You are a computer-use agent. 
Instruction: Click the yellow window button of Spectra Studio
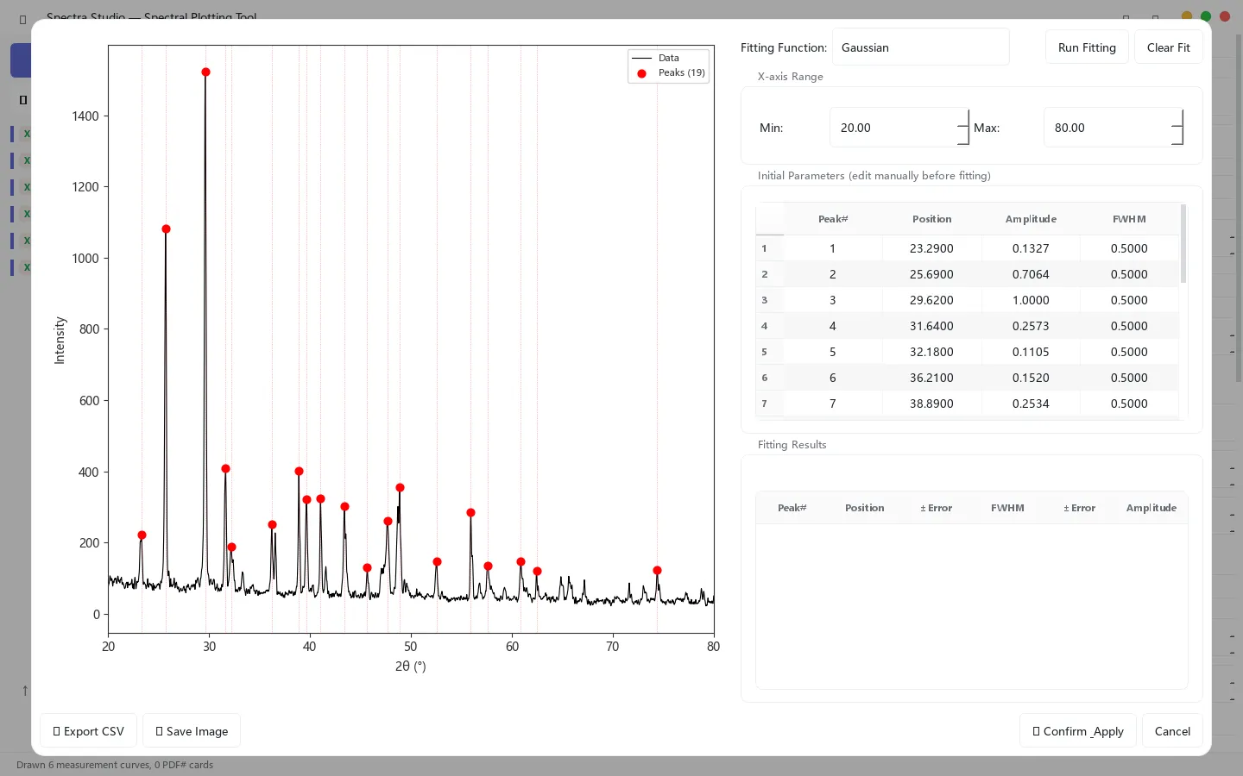[1187, 16]
